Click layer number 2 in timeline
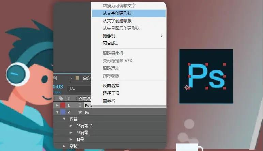Image resolution: width=263 pixels, height=151 pixels. 68,112
